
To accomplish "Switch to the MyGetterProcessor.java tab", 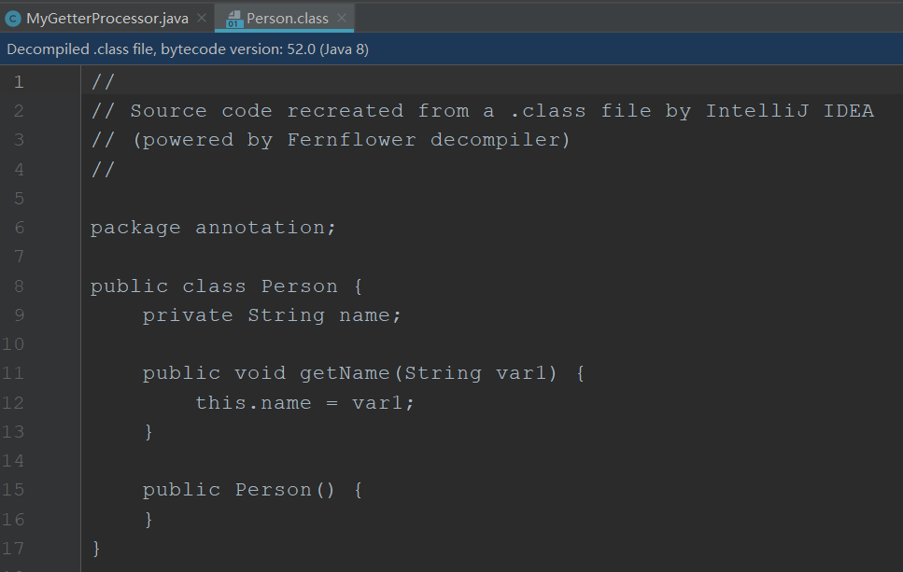I will pyautogui.click(x=107, y=19).
